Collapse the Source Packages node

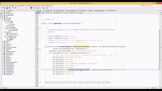point(5,28)
